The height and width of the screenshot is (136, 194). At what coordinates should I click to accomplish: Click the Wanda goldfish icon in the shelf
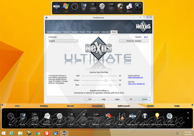pos(108,116)
